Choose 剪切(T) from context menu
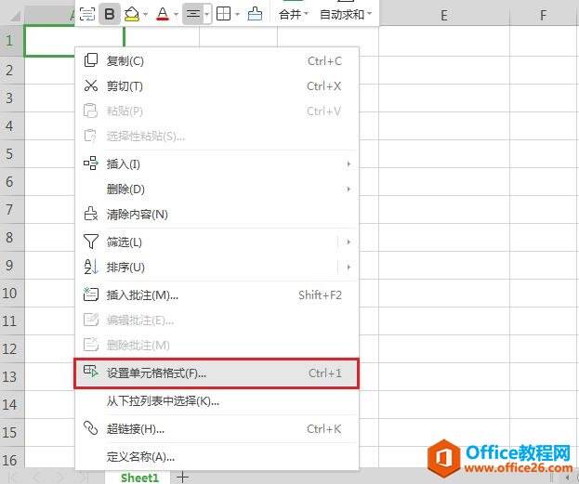579x484 pixels. point(217,85)
